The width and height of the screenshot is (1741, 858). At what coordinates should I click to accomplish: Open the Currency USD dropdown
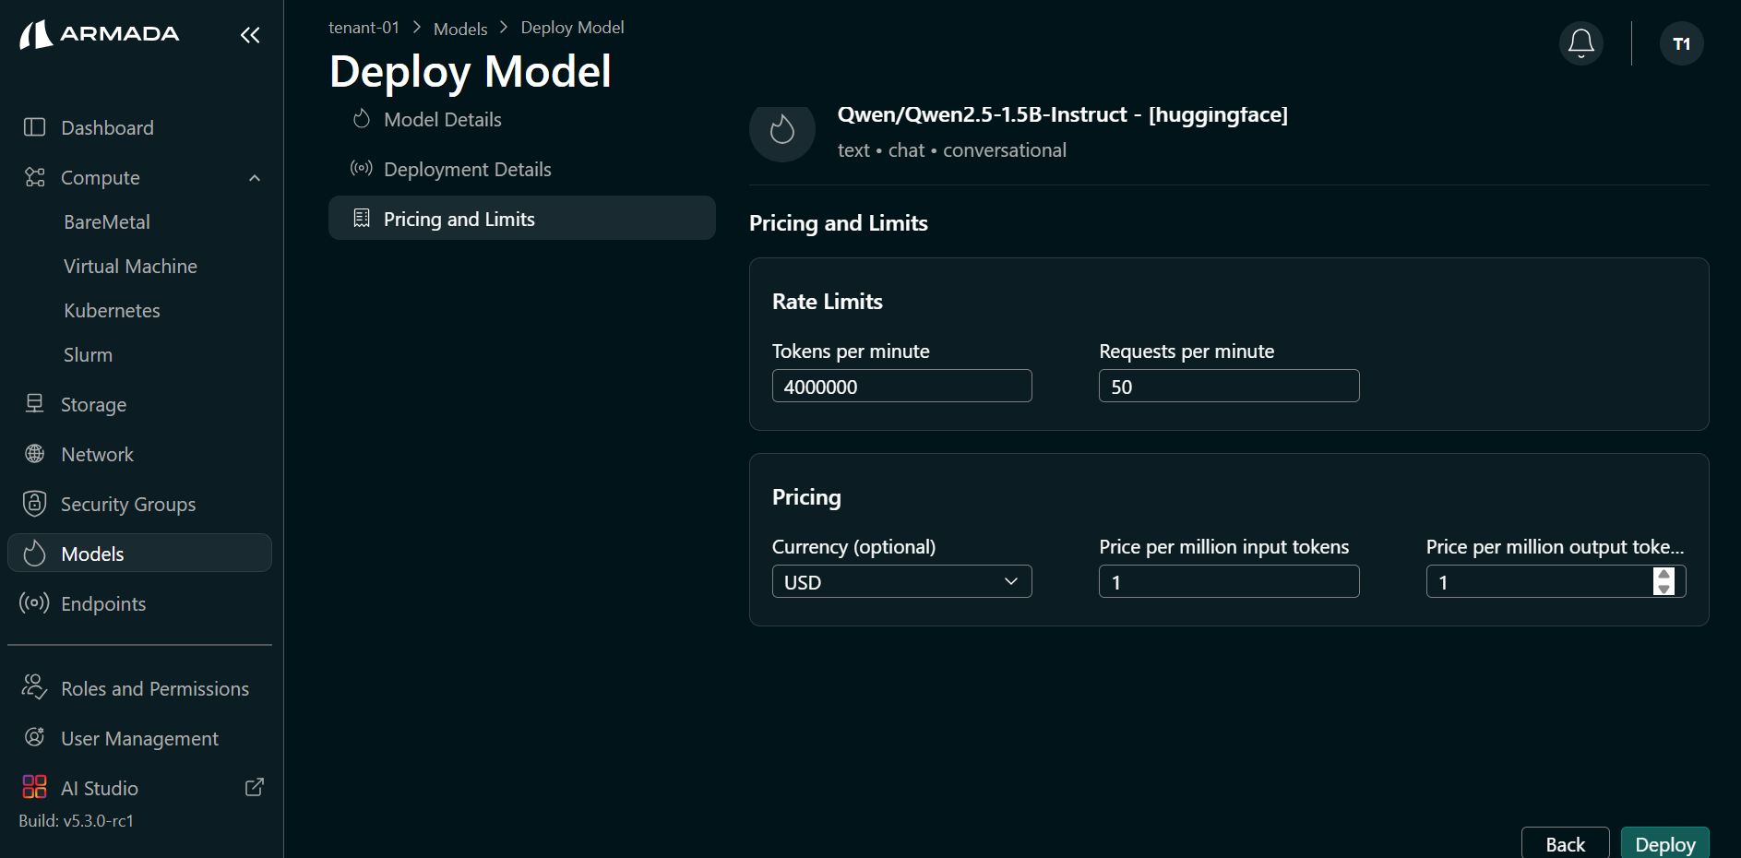pos(901,582)
